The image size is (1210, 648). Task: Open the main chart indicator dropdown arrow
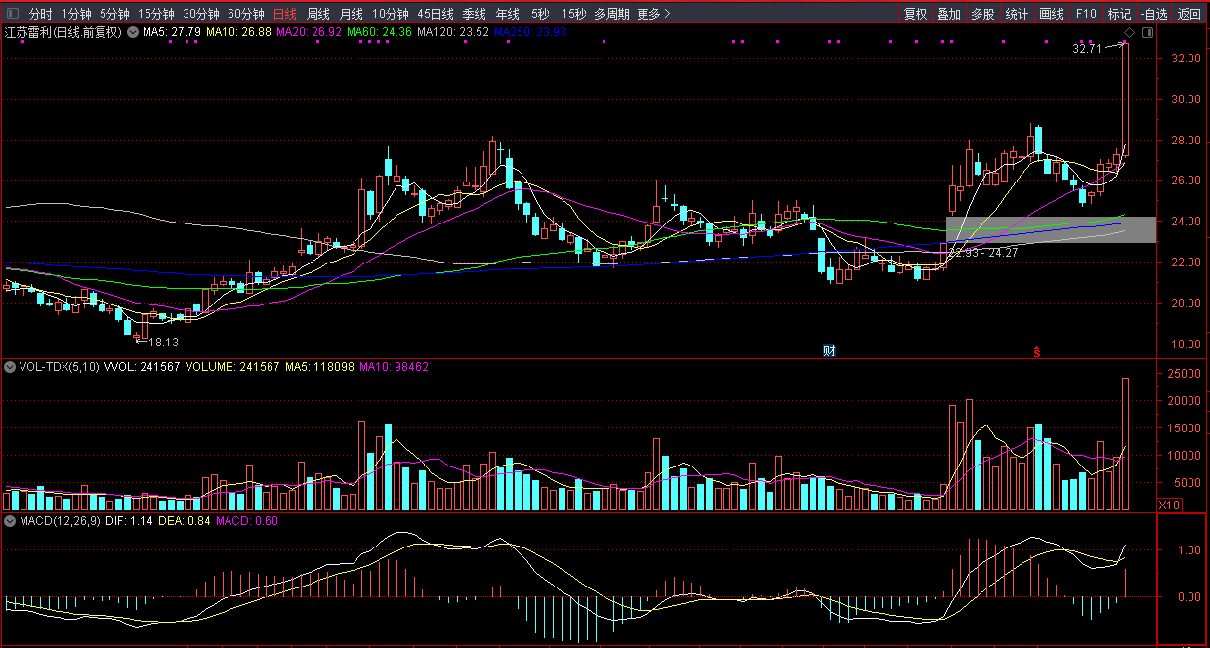(x=132, y=33)
